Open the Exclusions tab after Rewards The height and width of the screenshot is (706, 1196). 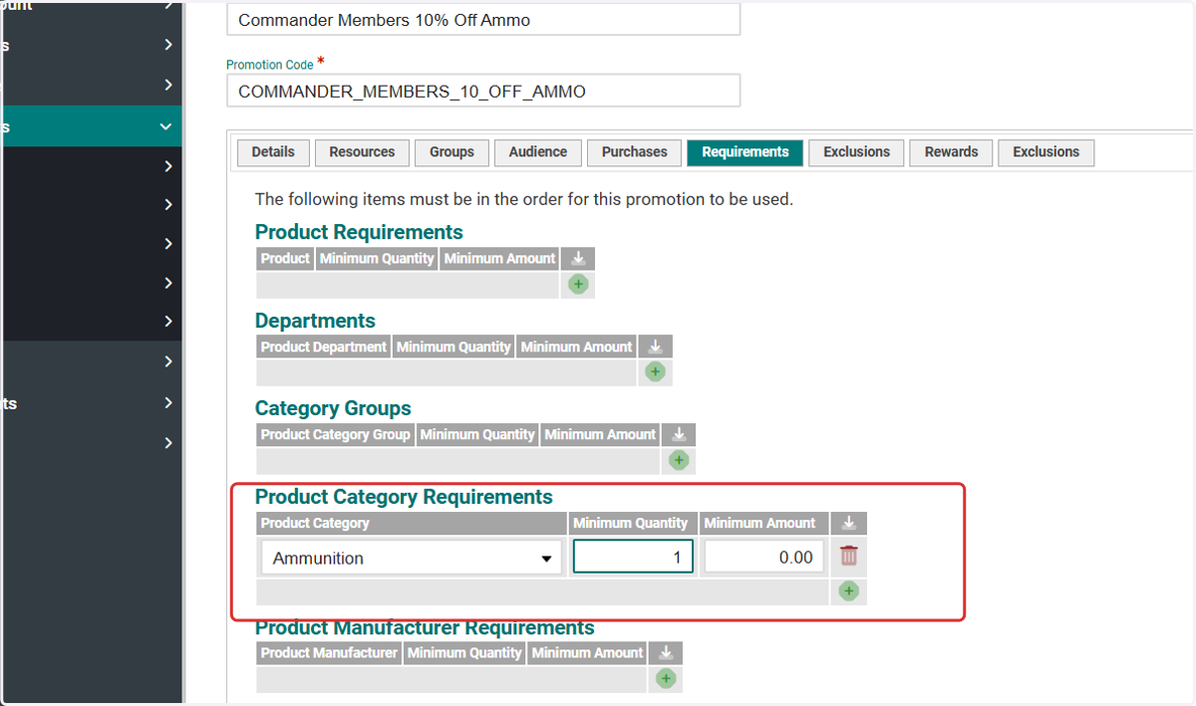tap(1046, 152)
